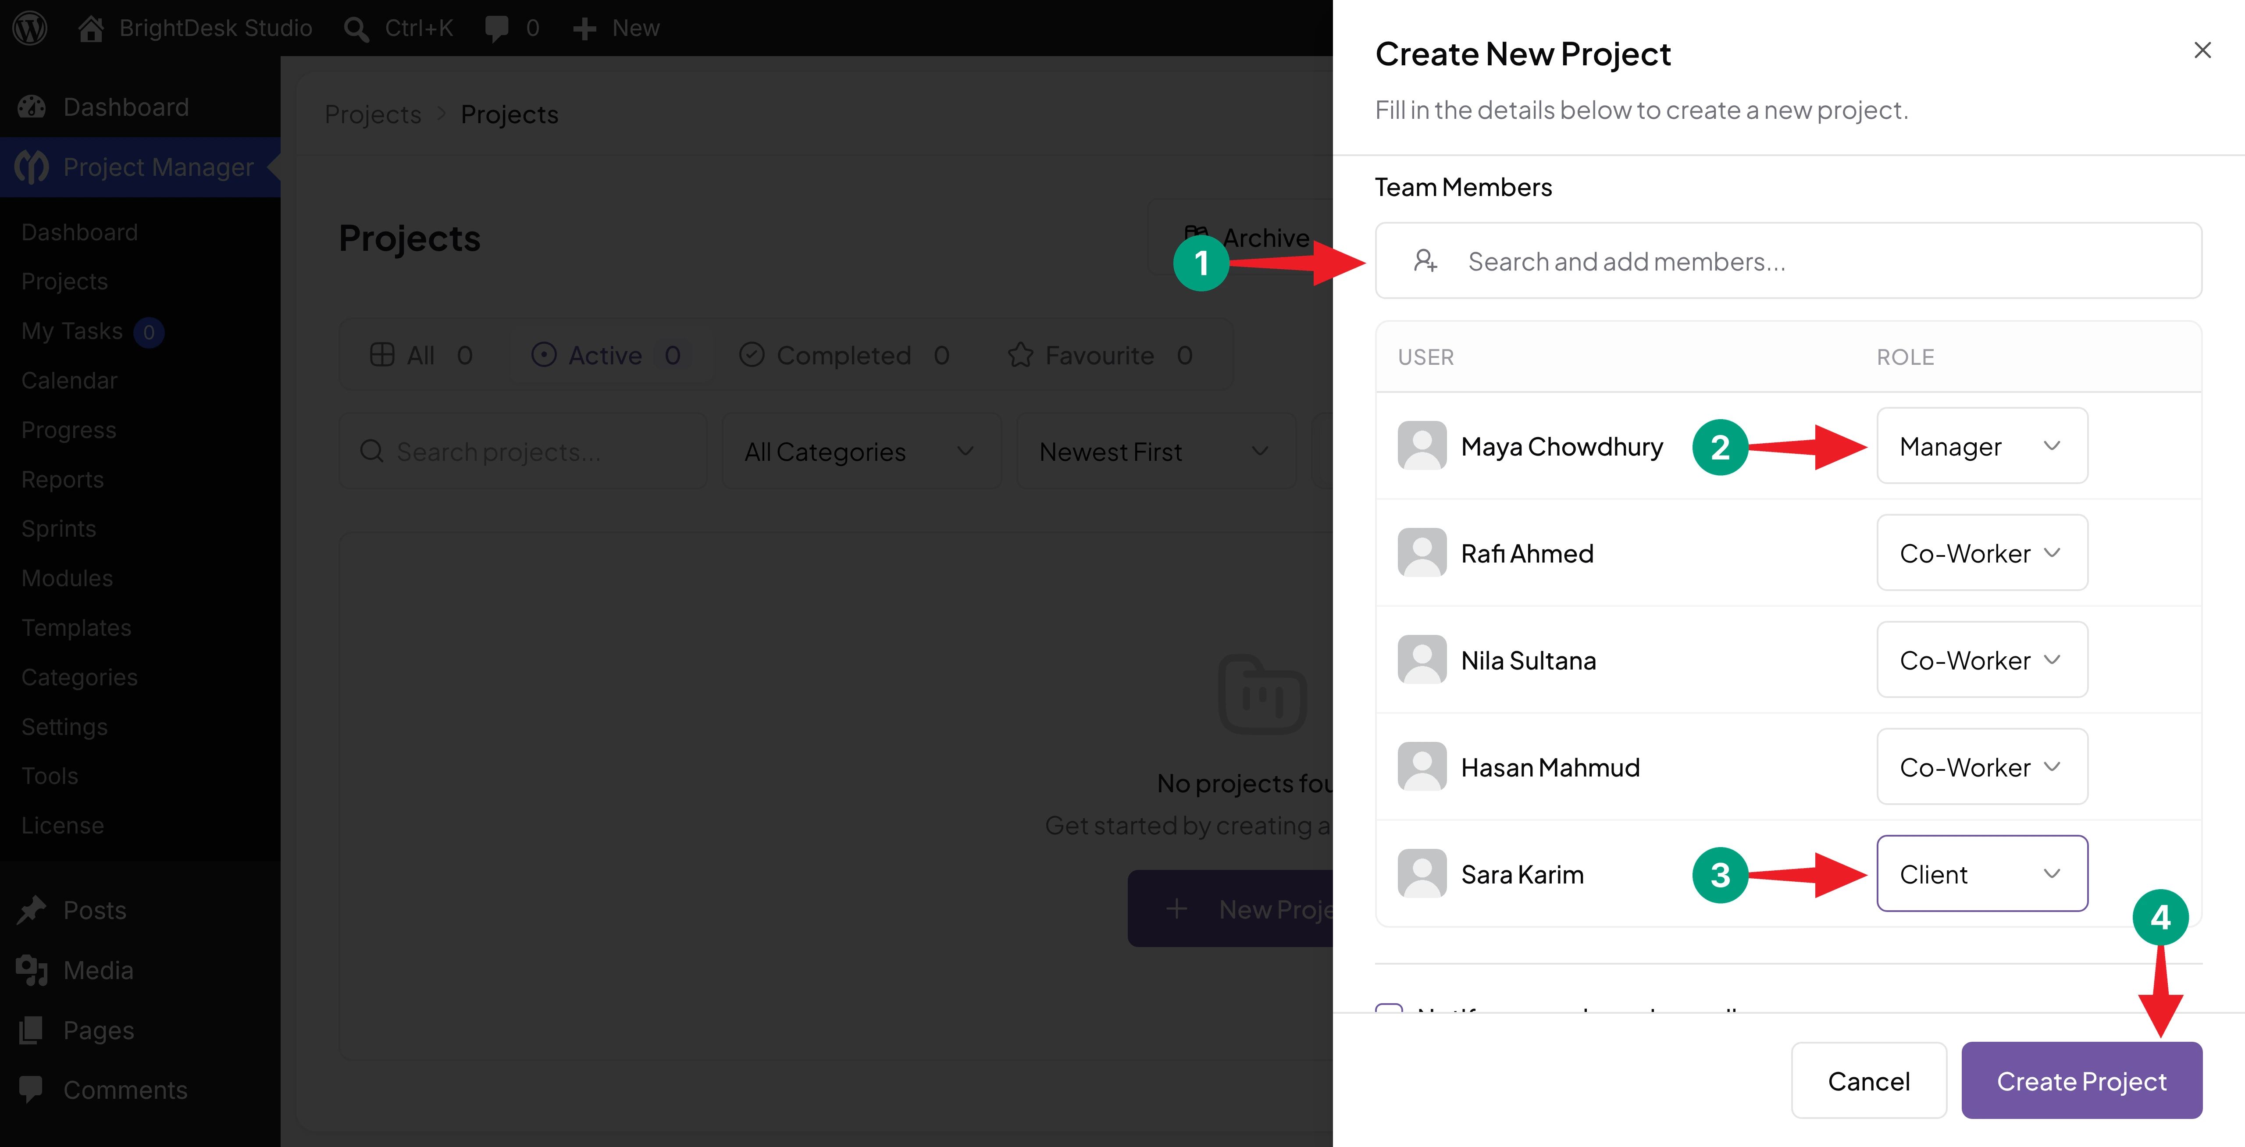This screenshot has width=2245, height=1147.
Task: Focus the Search projects field
Action: [x=523, y=452]
